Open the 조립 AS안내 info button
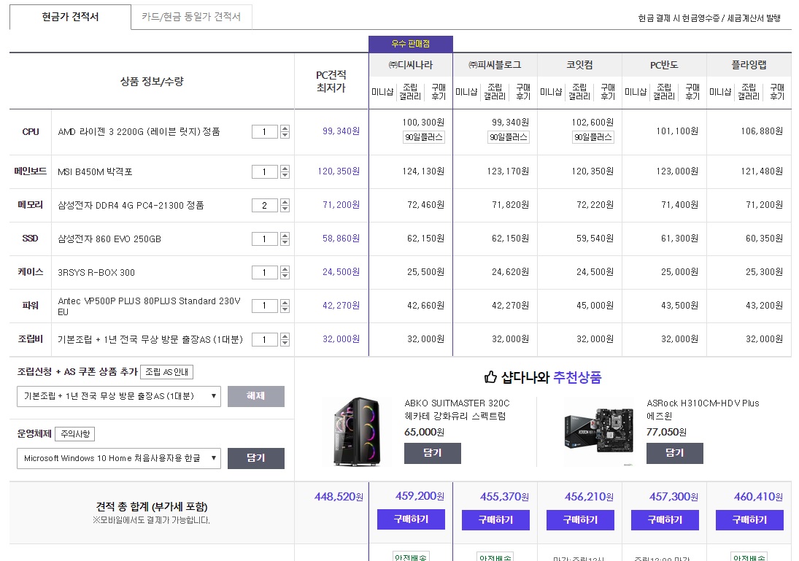The image size is (799, 561). [x=166, y=372]
